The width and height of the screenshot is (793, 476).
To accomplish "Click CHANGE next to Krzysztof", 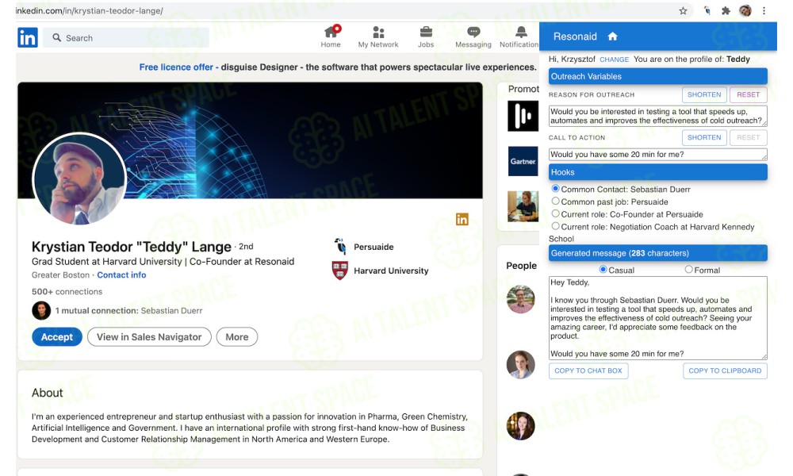I will pos(614,59).
